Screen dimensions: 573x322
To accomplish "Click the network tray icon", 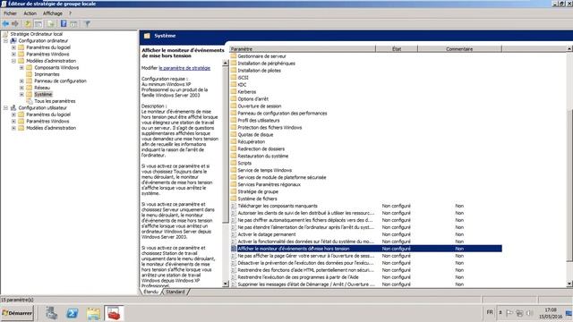I will [x=519, y=313].
